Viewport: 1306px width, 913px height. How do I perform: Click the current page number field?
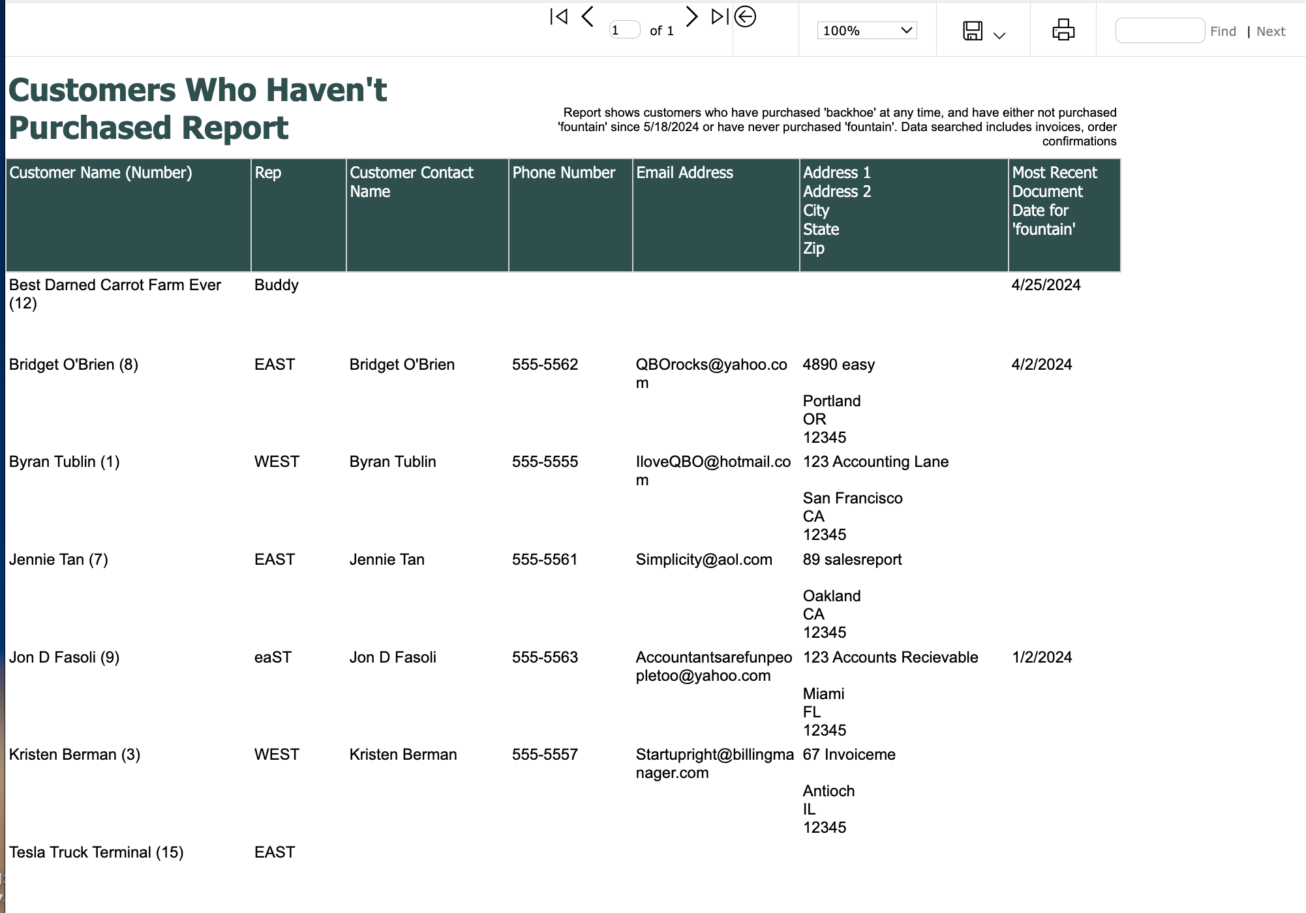pos(624,30)
